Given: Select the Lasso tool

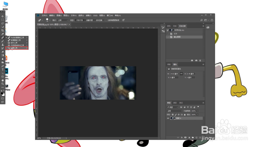Looking at the screenshot, I should [3, 23].
